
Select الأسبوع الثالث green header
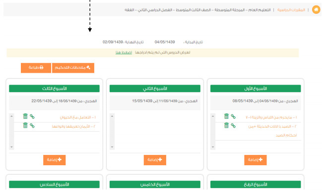pyautogui.click(x=55, y=89)
